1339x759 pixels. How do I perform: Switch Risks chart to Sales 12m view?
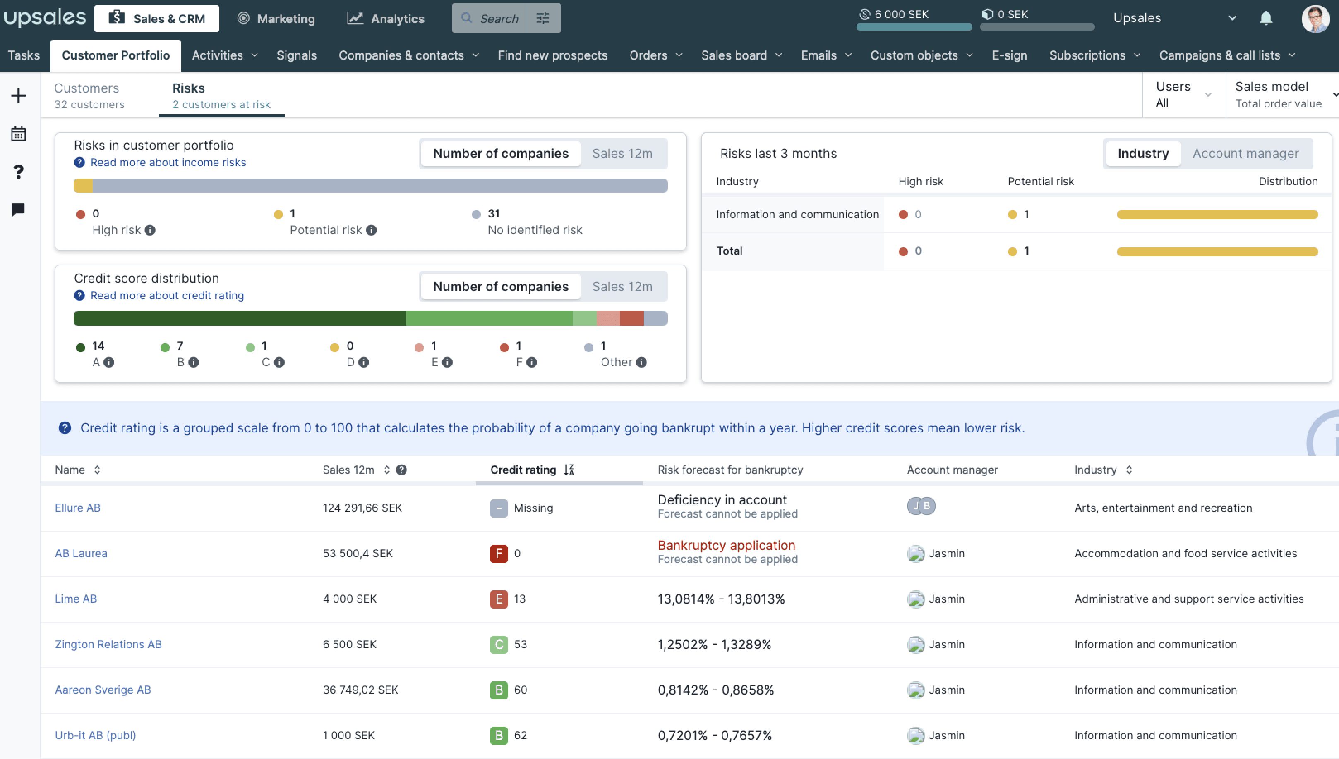[x=622, y=153]
